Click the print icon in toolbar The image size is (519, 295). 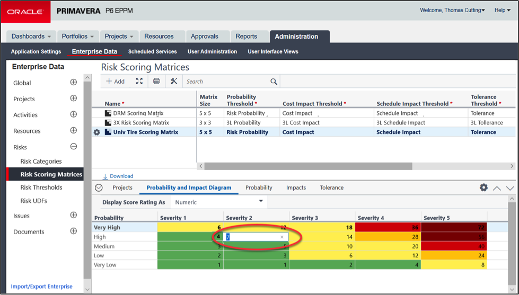[156, 81]
